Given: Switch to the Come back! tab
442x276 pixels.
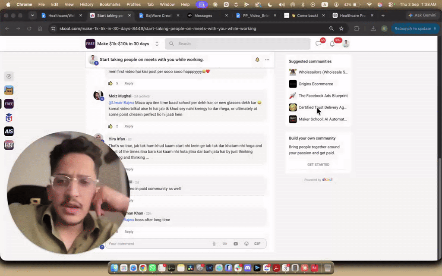Looking at the screenshot, I should click(304, 16).
